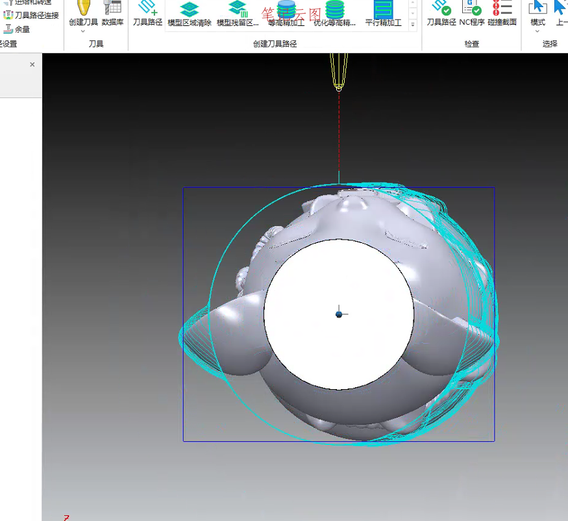
Task: Click the Create Tool (创建刀具) icon
Action: (83, 9)
